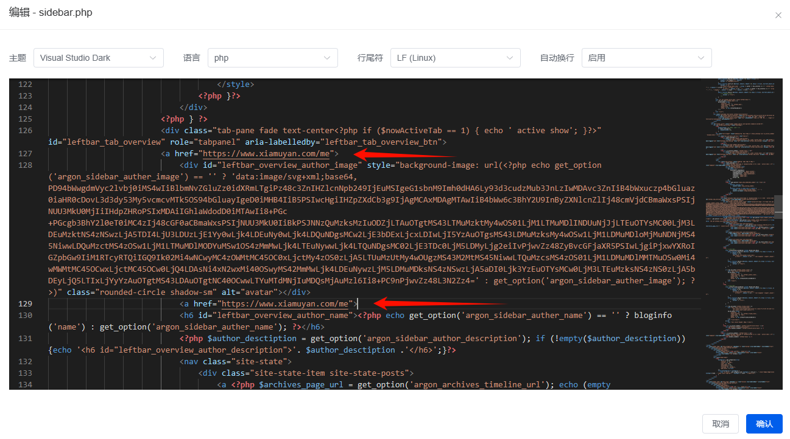The width and height of the screenshot is (790, 439).
Task: Click the </div> tag on line 124
Action: pyautogui.click(x=193, y=108)
